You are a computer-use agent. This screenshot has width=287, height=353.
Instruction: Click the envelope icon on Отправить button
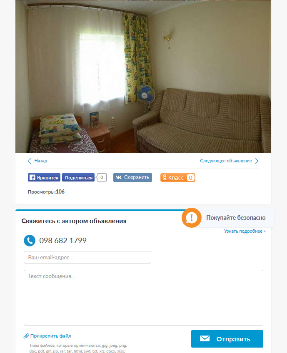pyautogui.click(x=205, y=338)
